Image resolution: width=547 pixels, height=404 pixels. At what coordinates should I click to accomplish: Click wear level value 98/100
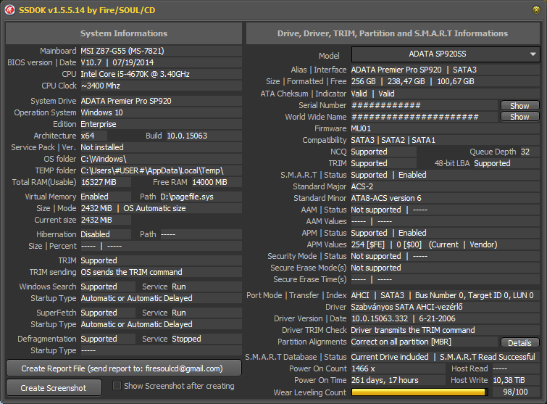515,392
